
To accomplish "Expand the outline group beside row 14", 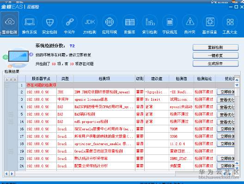I will tap(11, 122).
